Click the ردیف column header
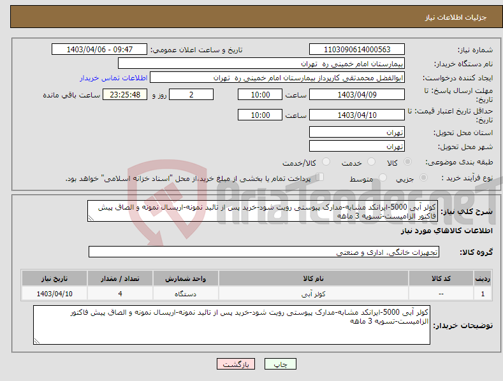 [x=483, y=278]
